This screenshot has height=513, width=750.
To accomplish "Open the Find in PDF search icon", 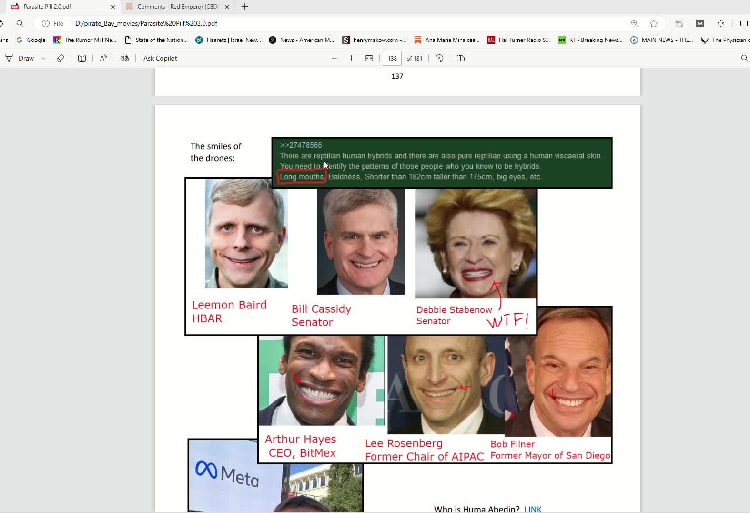I will pos(744,58).
